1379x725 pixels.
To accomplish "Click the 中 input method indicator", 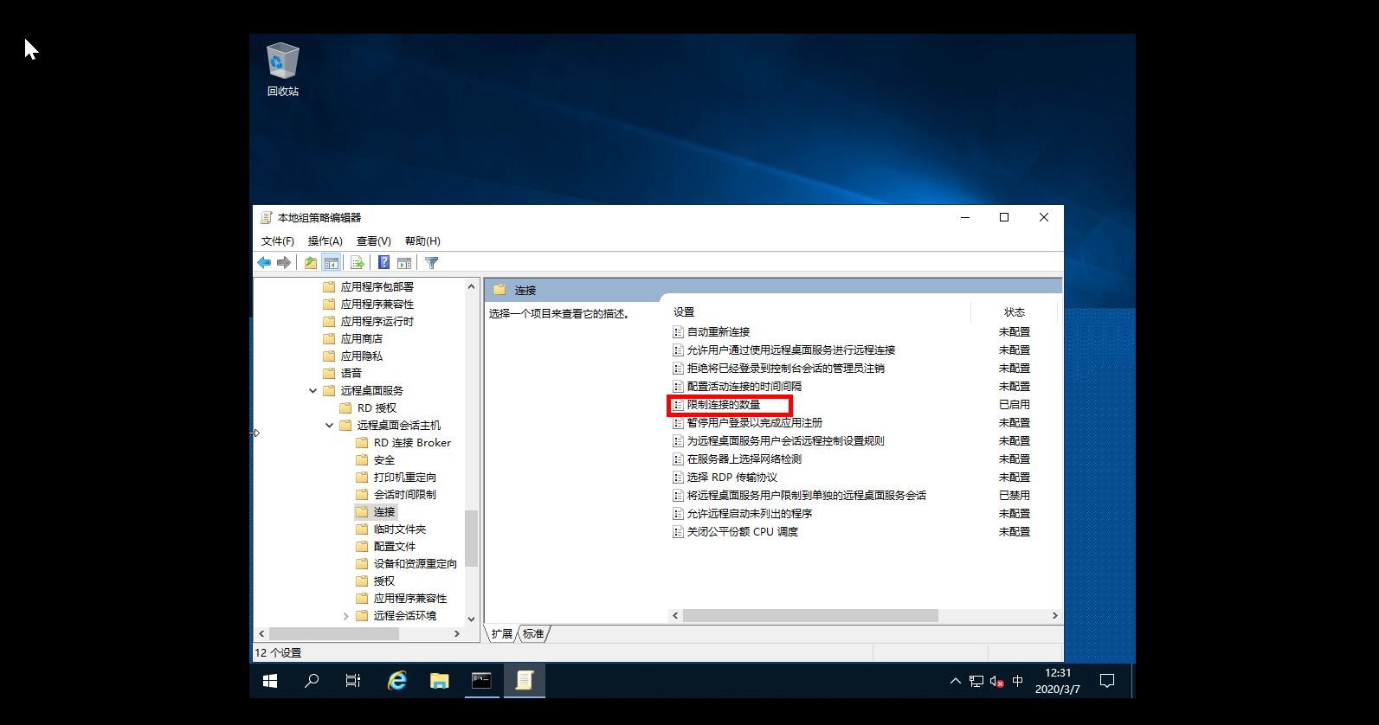I will pos(1017,681).
